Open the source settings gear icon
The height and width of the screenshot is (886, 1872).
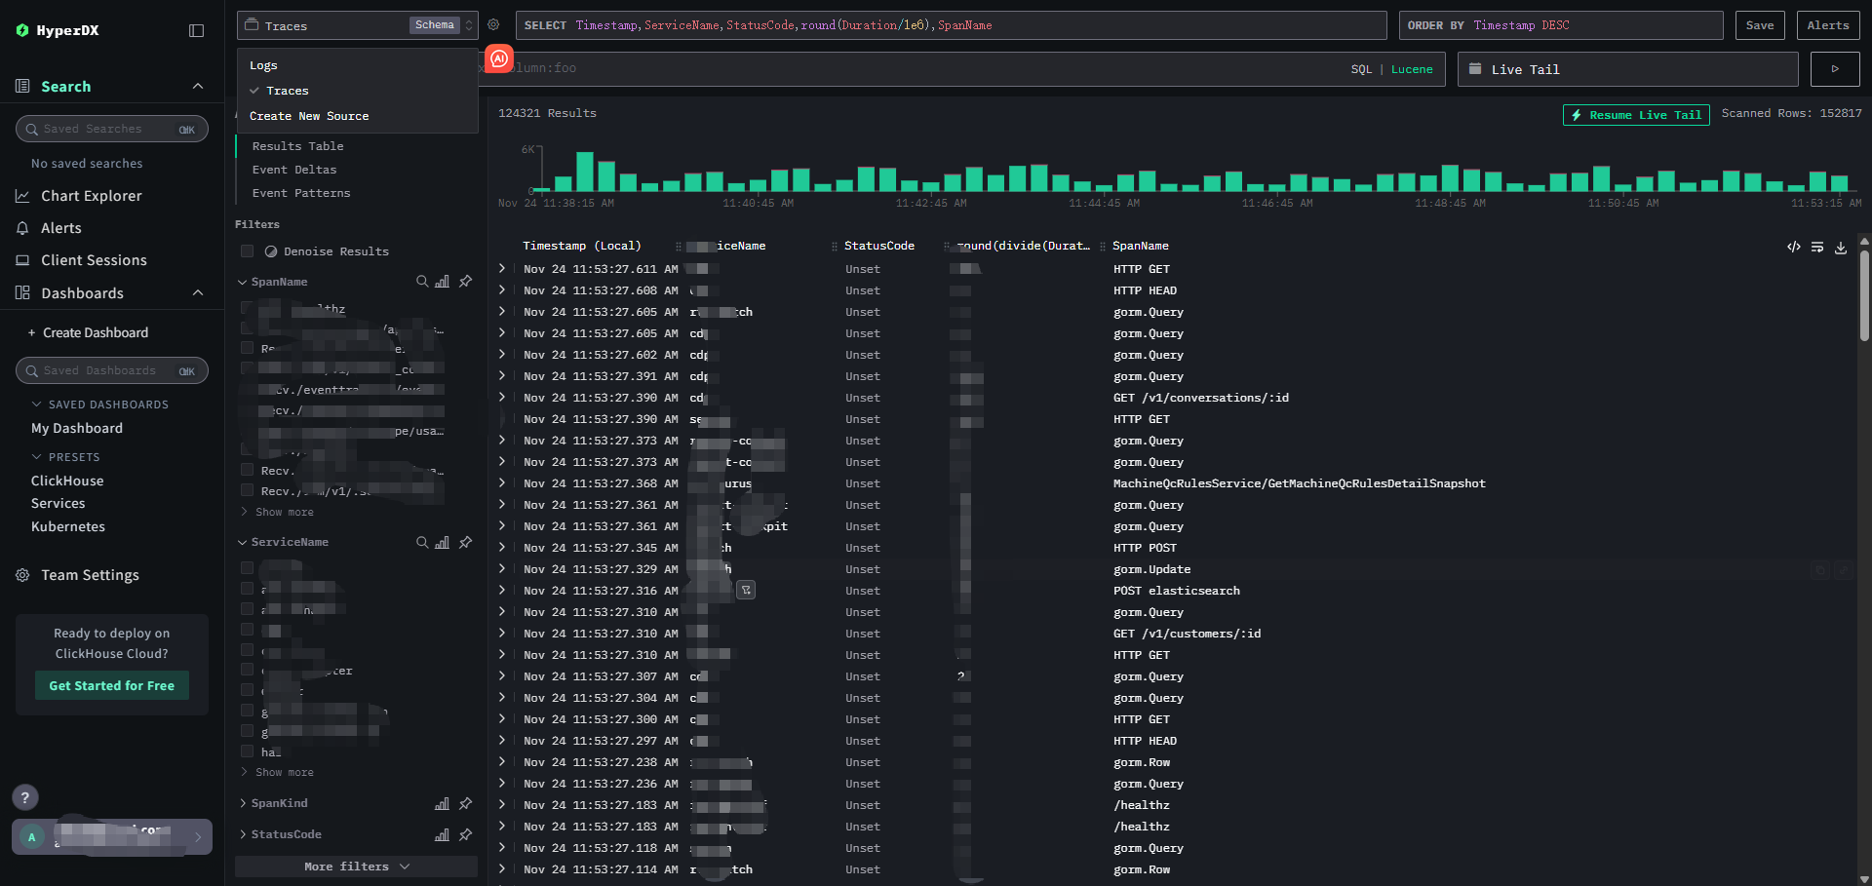point(493,25)
